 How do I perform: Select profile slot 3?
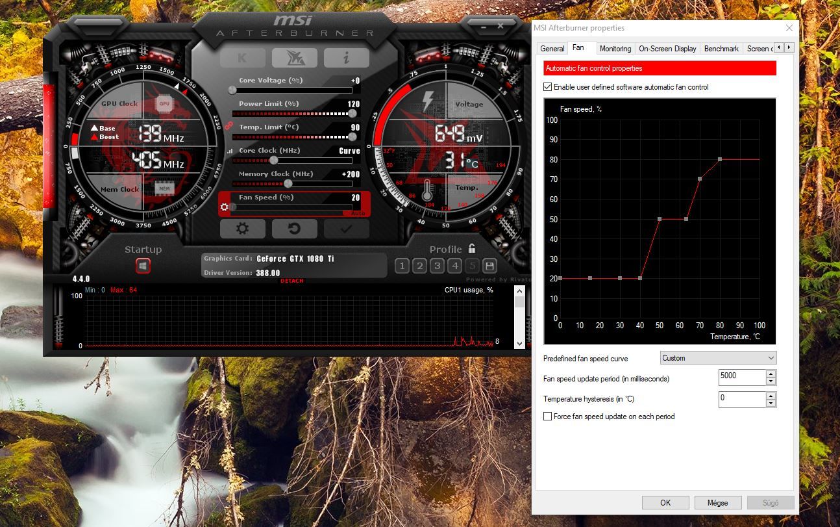437,266
